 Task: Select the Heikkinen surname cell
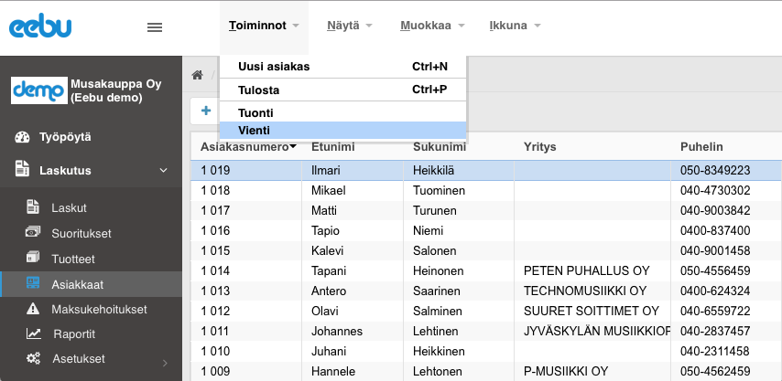click(x=459, y=351)
